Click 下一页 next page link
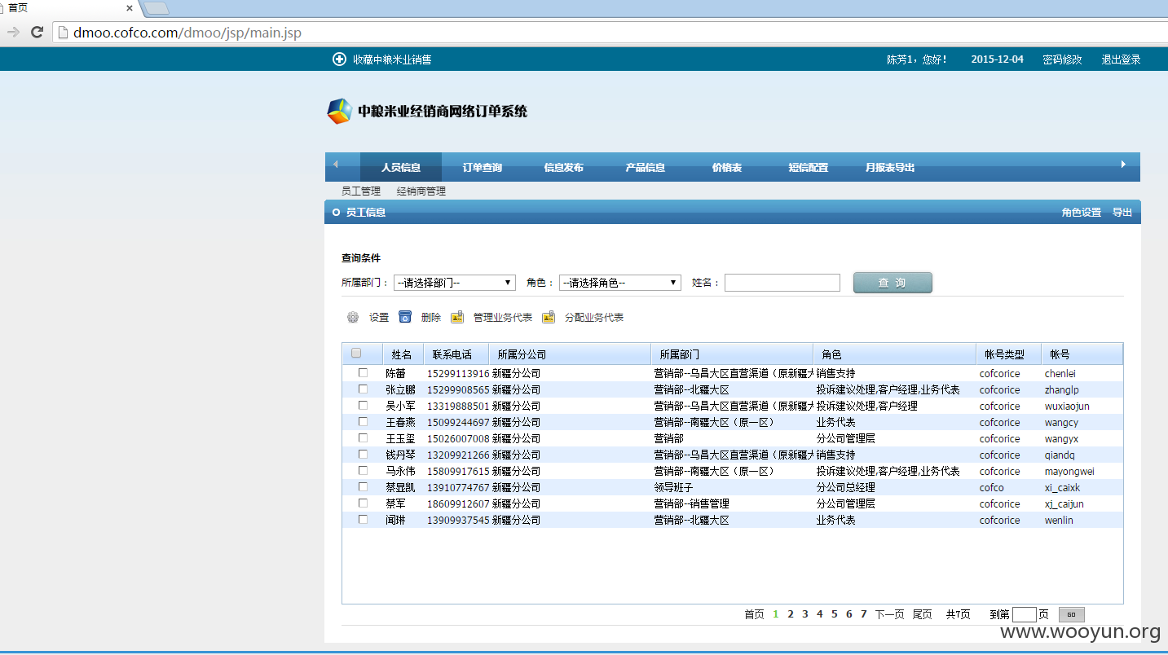 tap(890, 614)
